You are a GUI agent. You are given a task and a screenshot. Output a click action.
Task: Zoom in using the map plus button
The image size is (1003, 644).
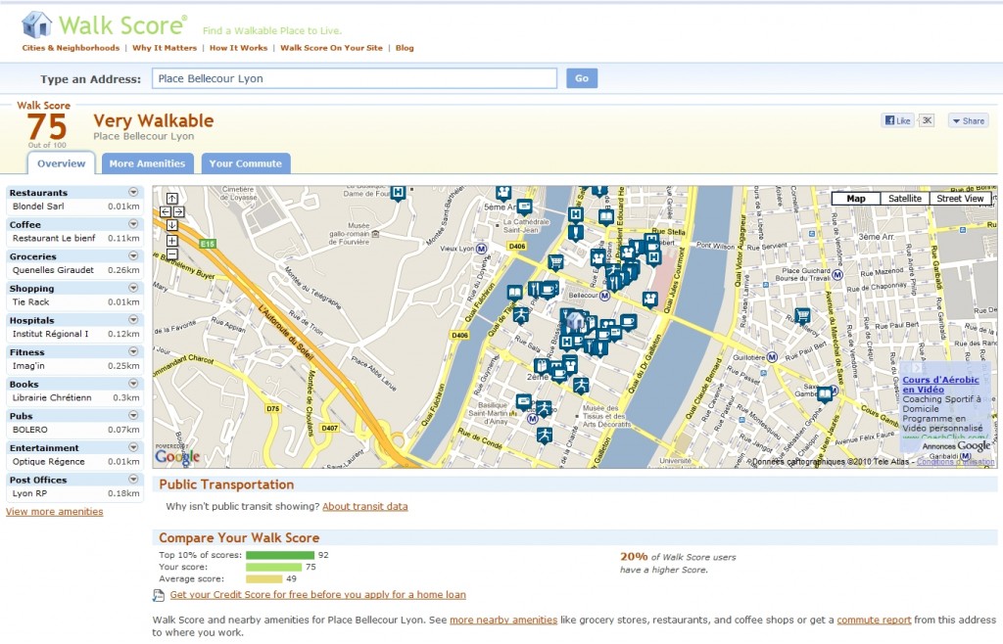click(171, 240)
